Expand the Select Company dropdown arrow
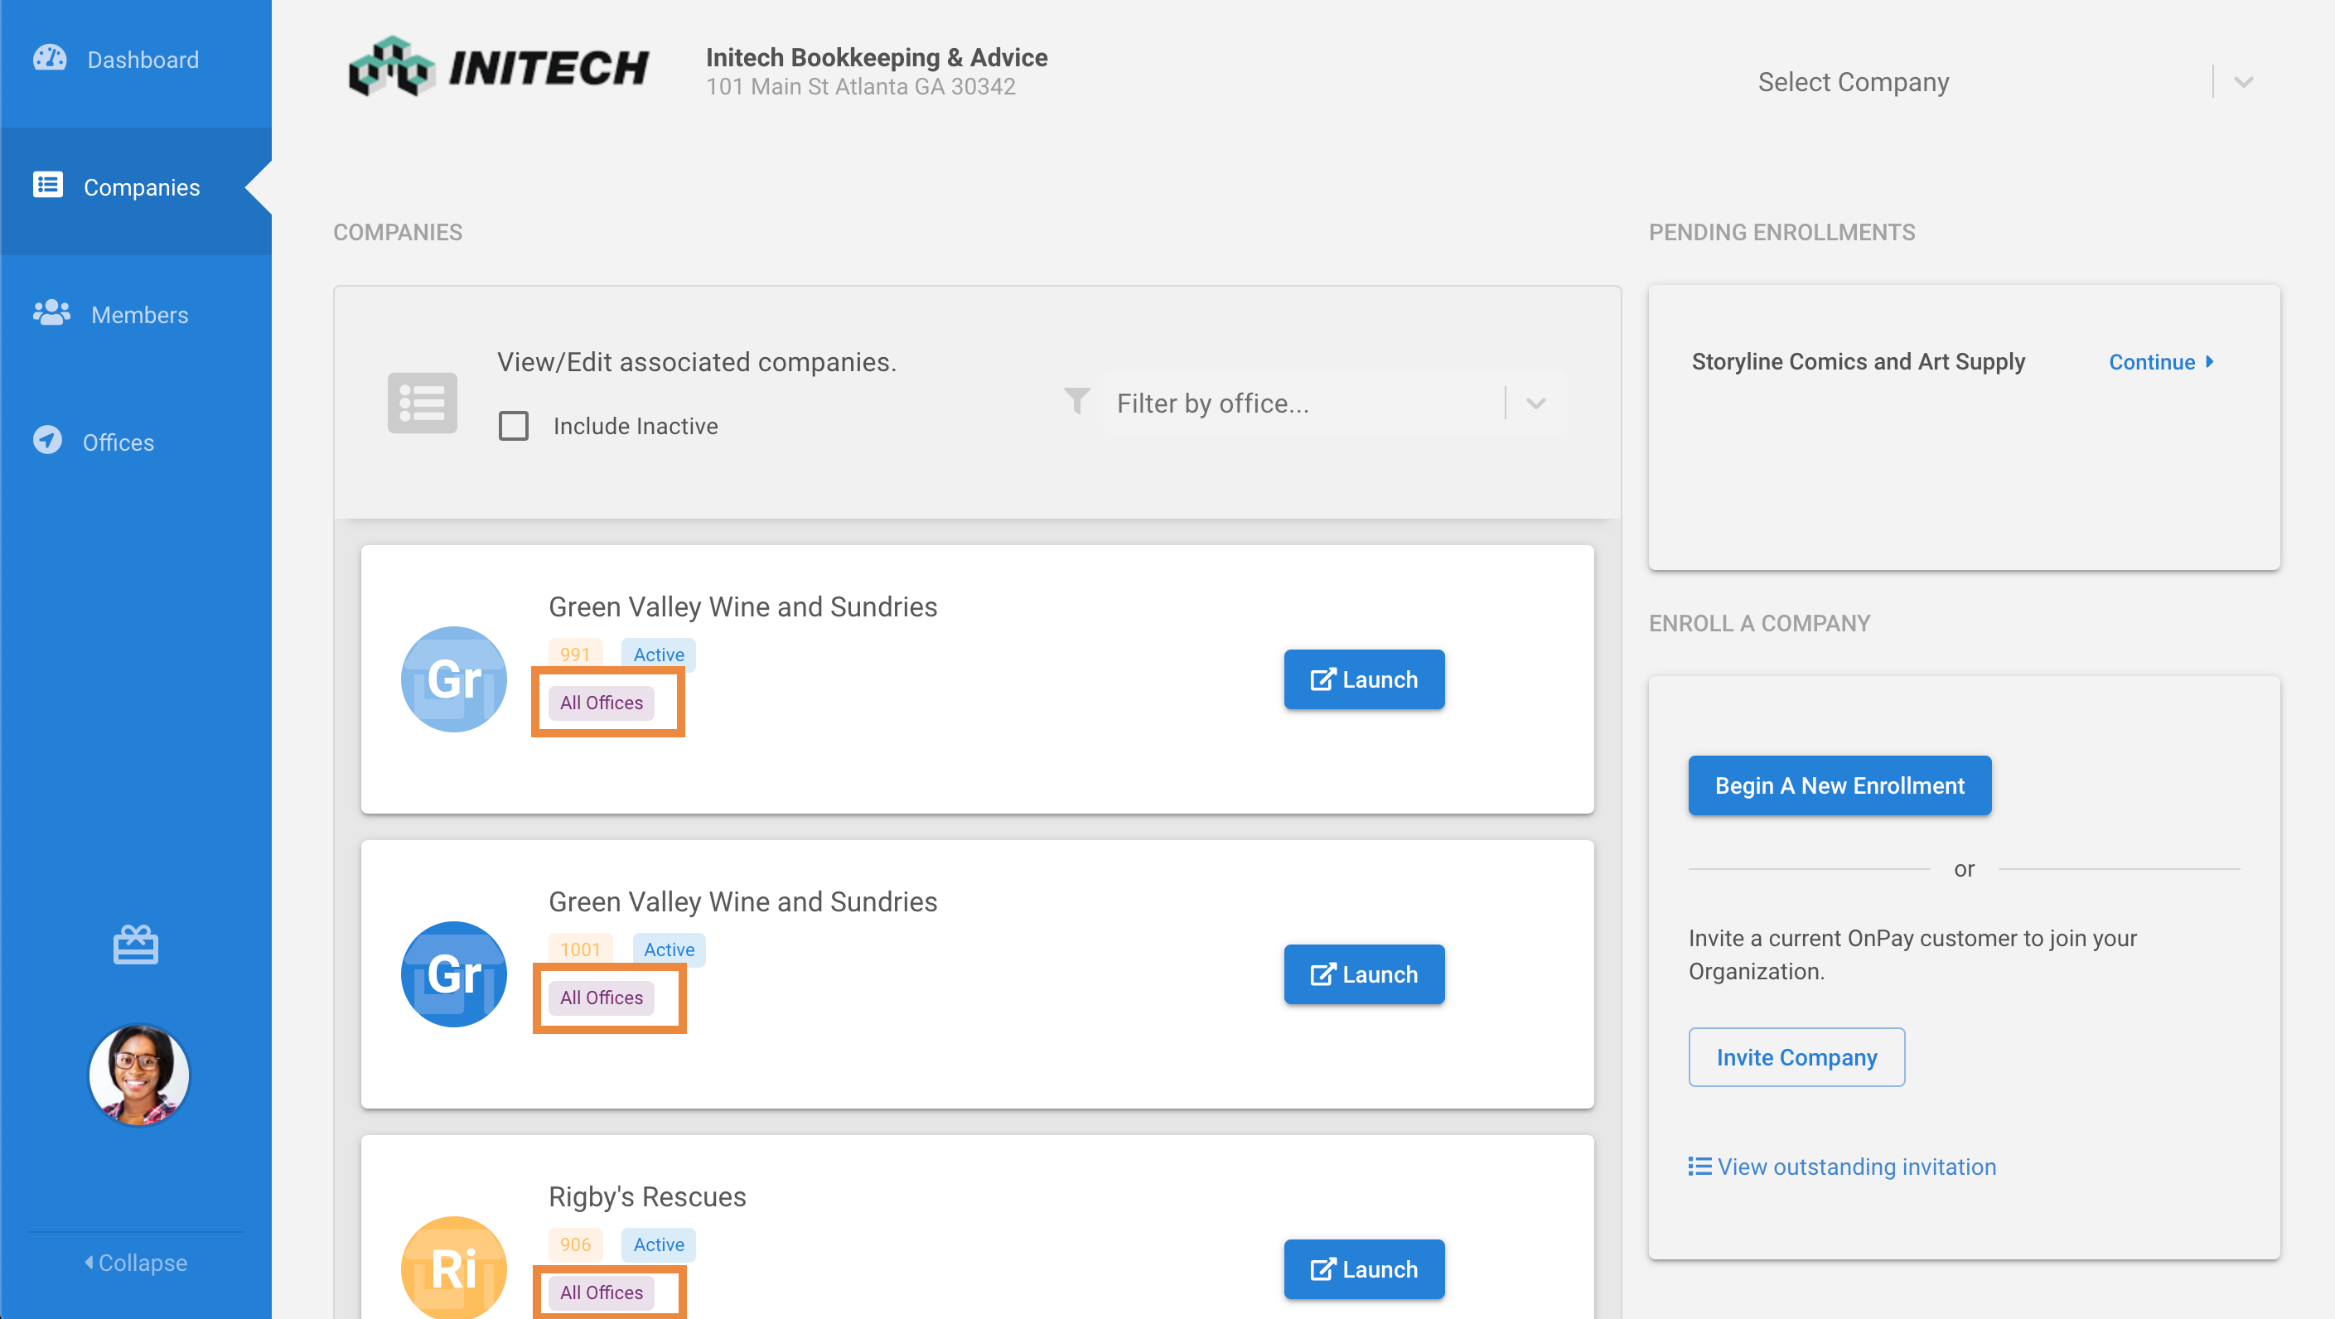The width and height of the screenshot is (2335, 1319). click(2244, 83)
